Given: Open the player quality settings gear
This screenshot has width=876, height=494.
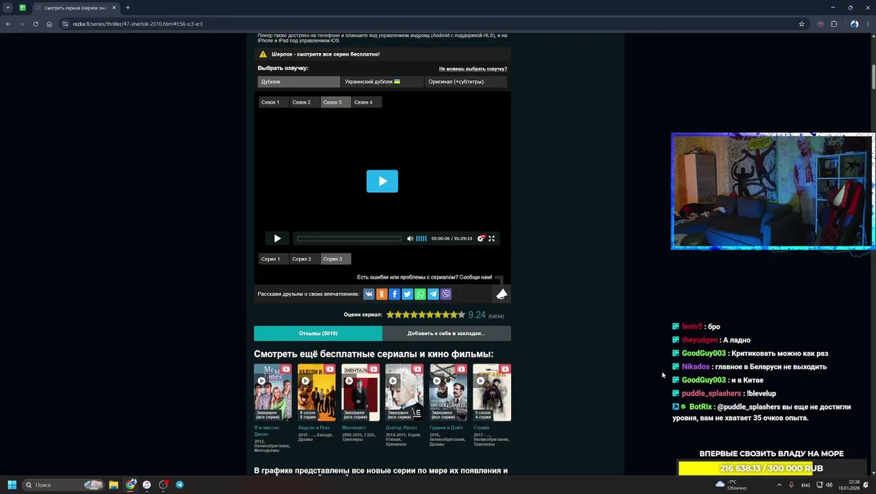Looking at the screenshot, I should point(481,238).
